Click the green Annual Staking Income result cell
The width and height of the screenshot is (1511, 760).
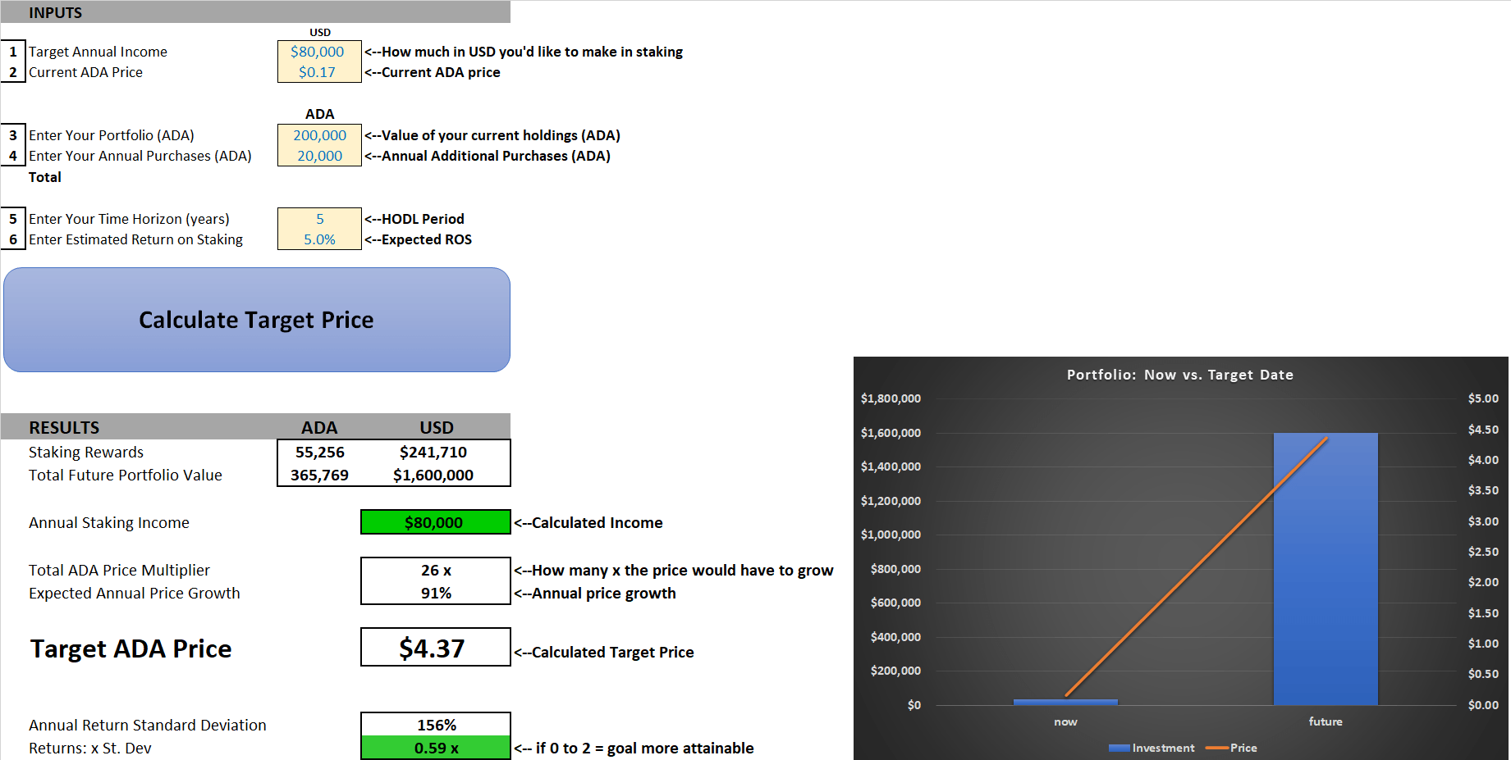435,522
